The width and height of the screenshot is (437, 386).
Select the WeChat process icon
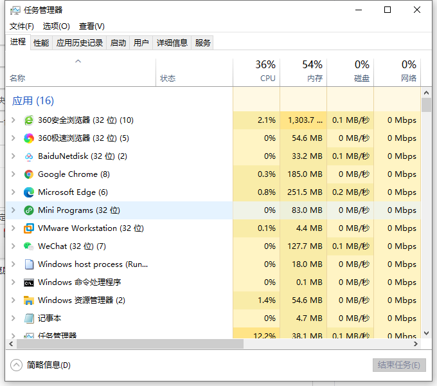[x=29, y=246]
